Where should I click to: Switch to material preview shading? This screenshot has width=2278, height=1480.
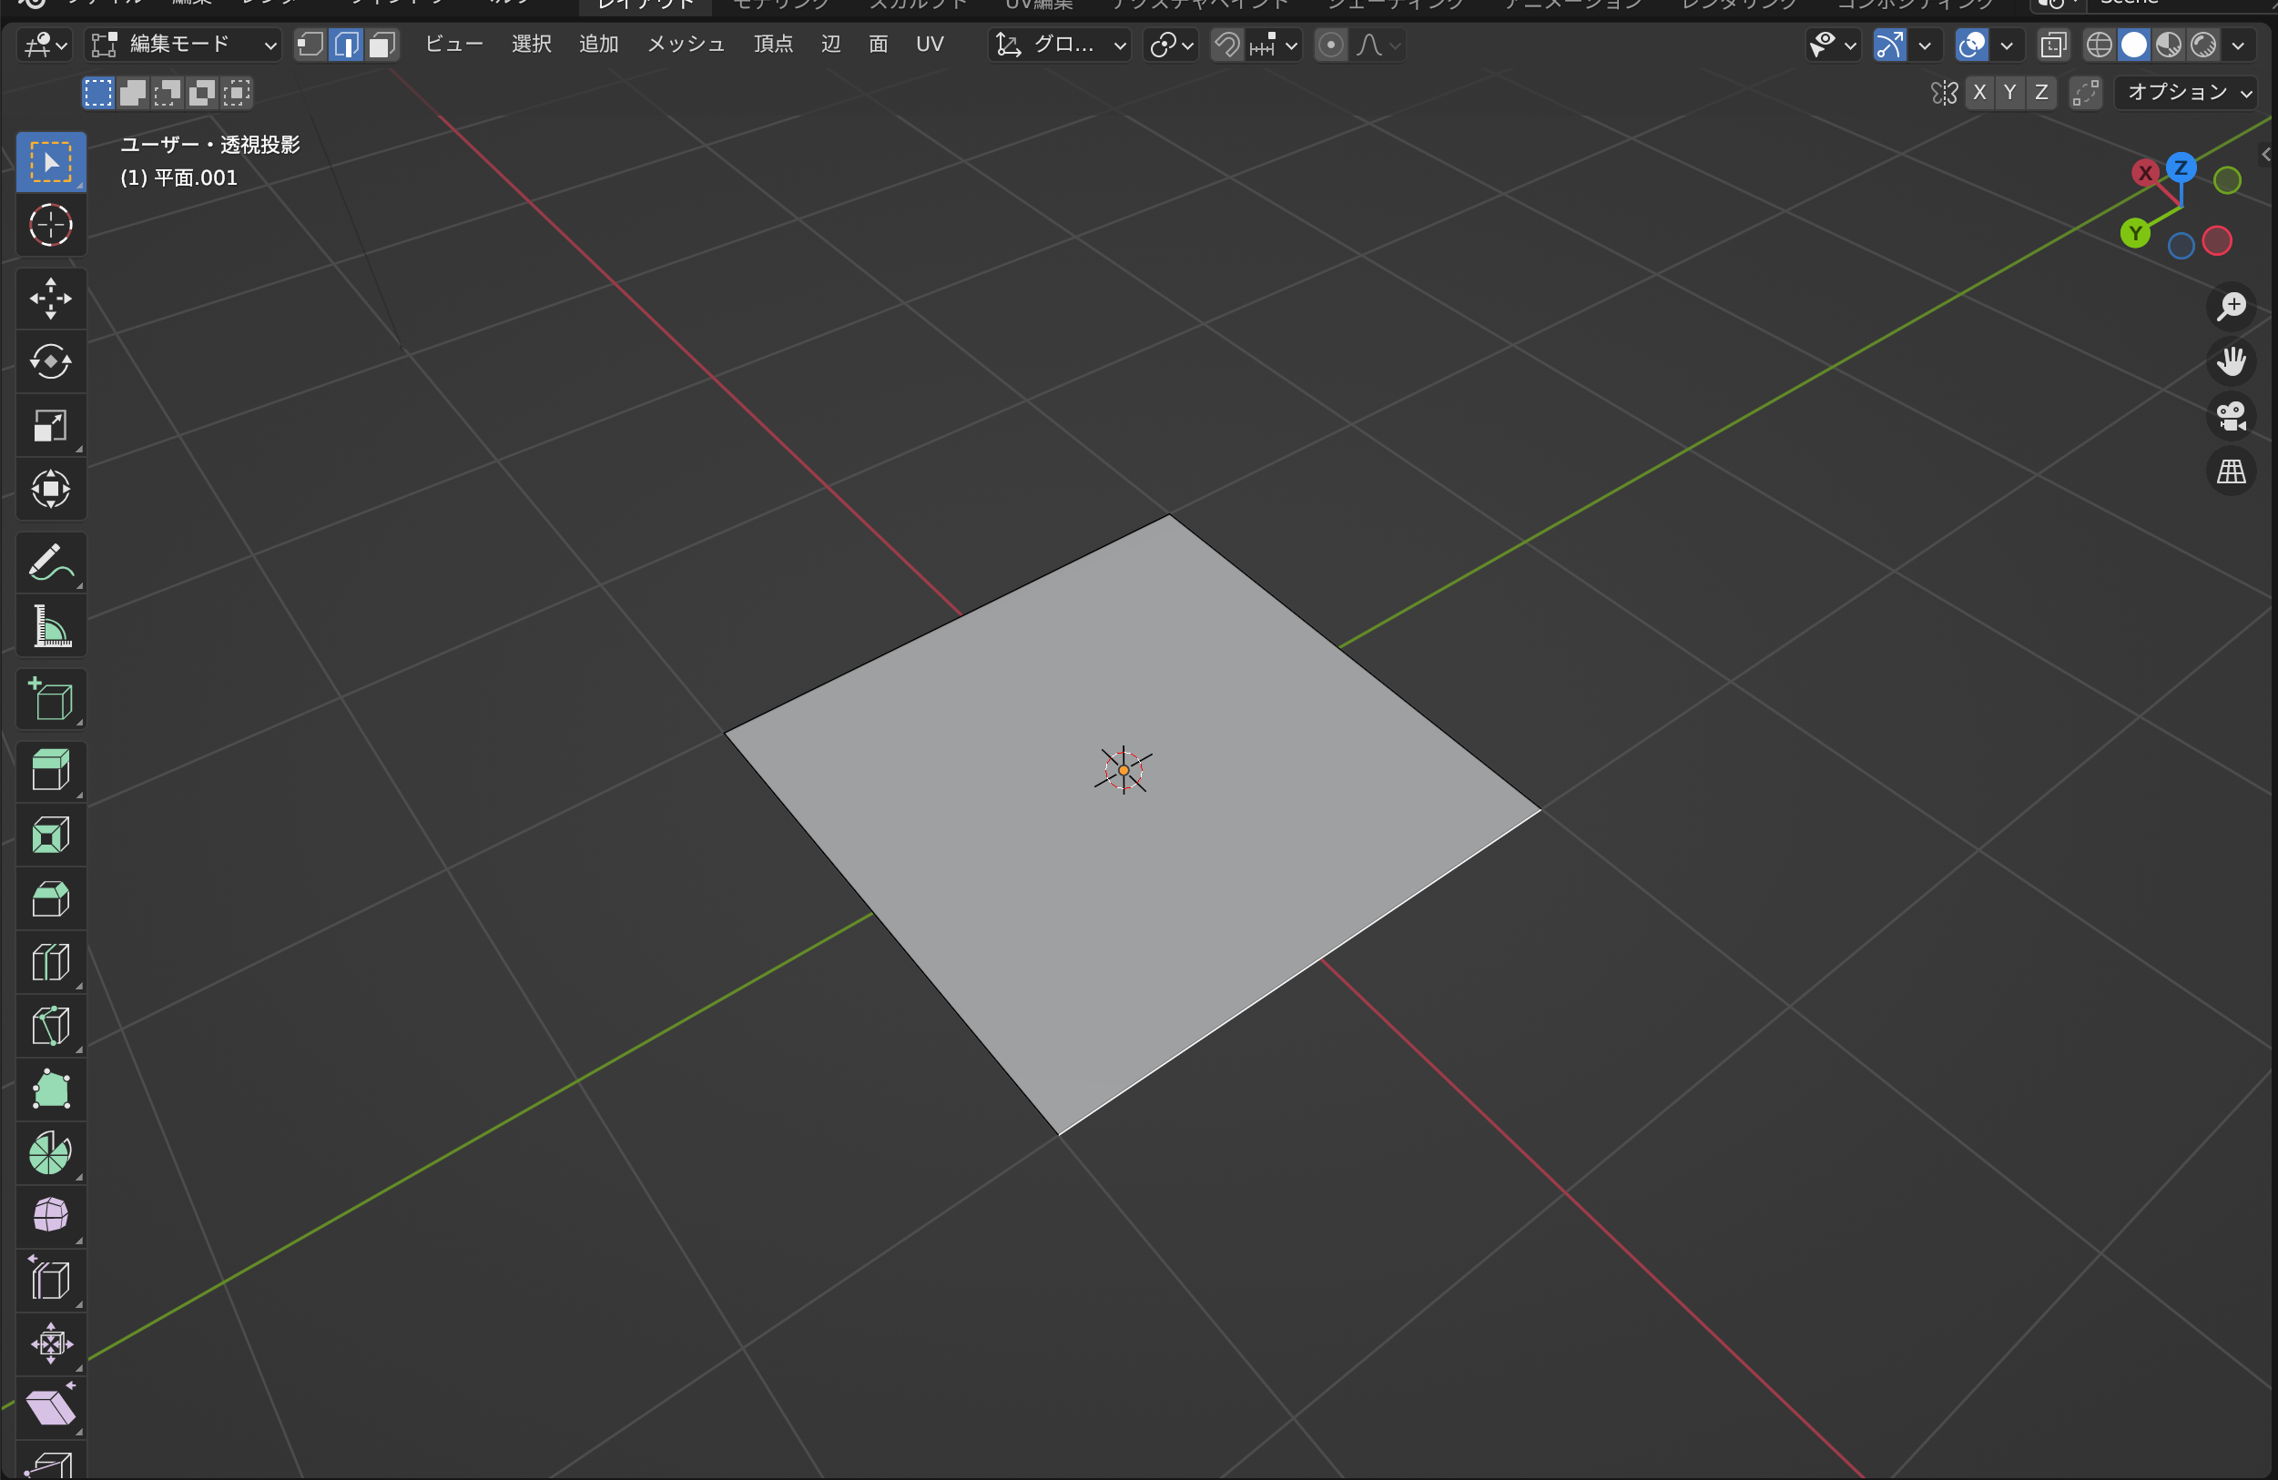[2169, 44]
